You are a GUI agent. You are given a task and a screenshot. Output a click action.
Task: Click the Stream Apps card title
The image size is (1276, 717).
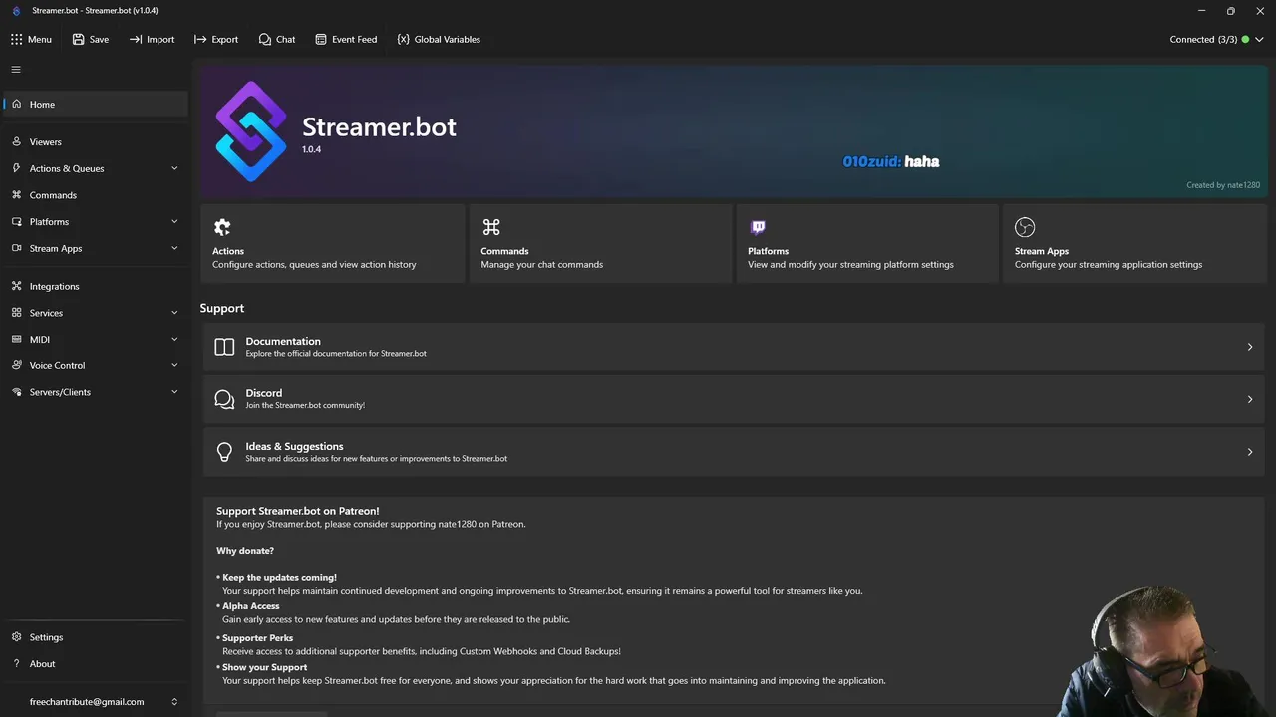[x=1042, y=251]
